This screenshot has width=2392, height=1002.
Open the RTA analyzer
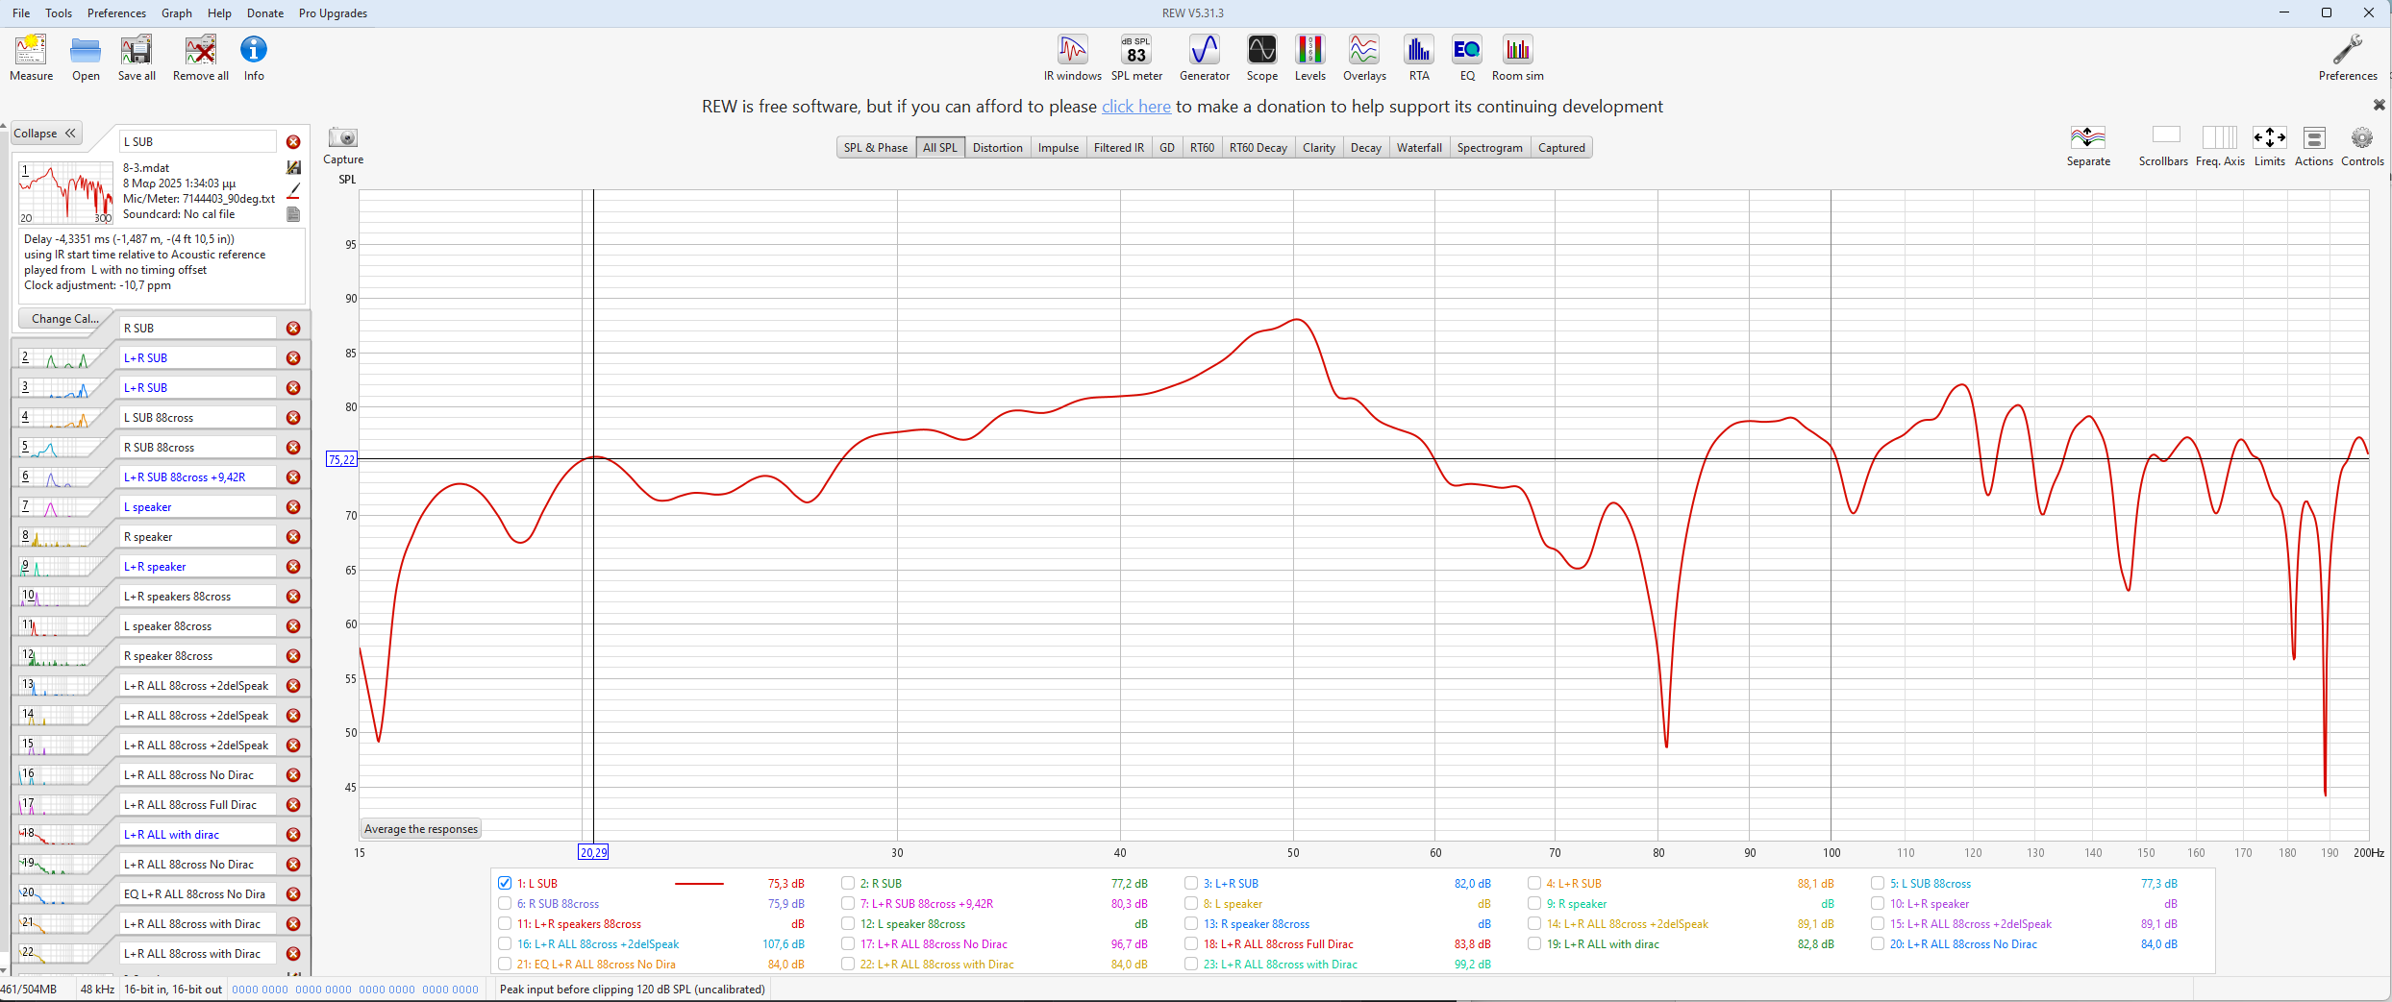point(1418,58)
